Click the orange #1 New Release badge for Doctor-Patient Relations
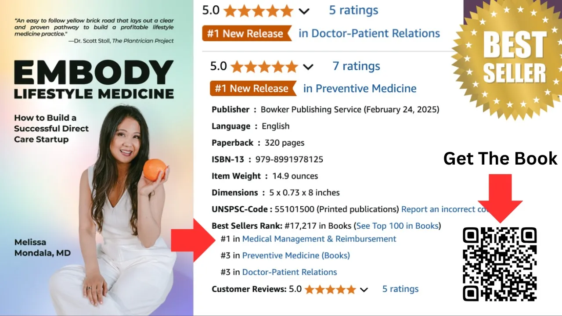Image resolution: width=562 pixels, height=316 pixels. click(x=247, y=33)
